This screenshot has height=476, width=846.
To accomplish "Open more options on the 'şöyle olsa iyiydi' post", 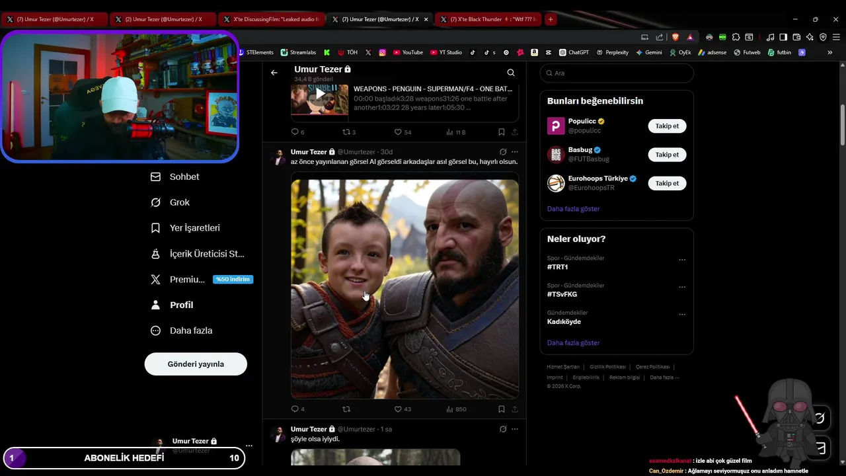I will click(515, 429).
